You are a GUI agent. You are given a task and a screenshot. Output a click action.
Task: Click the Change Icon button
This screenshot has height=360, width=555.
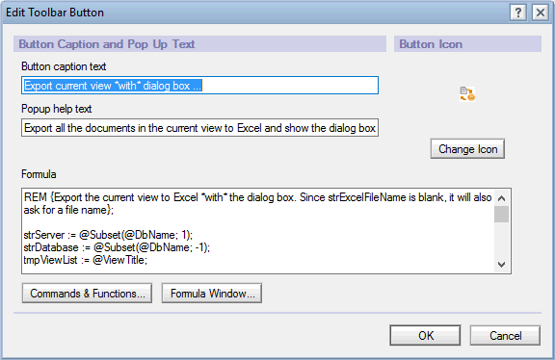[467, 149]
